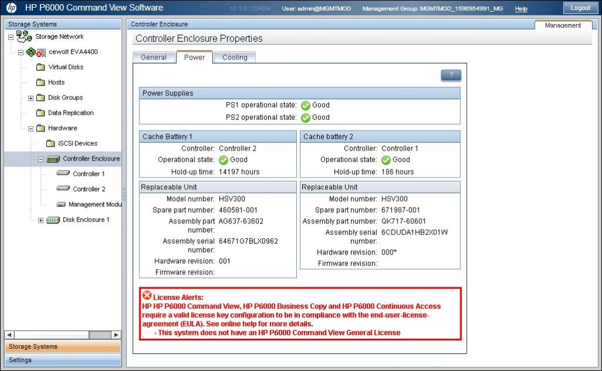Click assembly part number QK717-60601
The height and width of the screenshot is (371, 602).
(x=403, y=221)
